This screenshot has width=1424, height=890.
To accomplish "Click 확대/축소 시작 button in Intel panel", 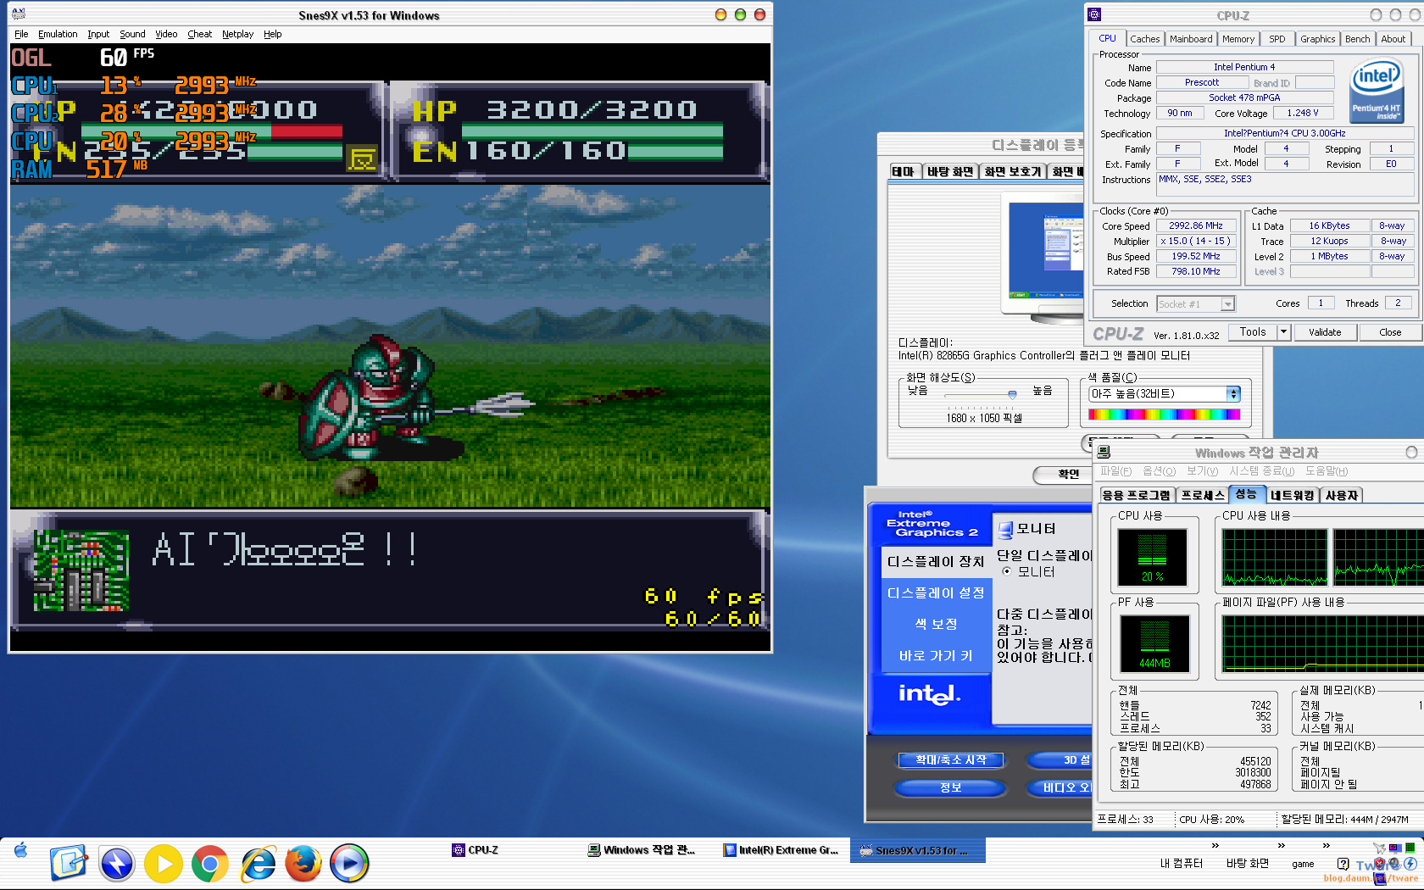I will point(951,759).
